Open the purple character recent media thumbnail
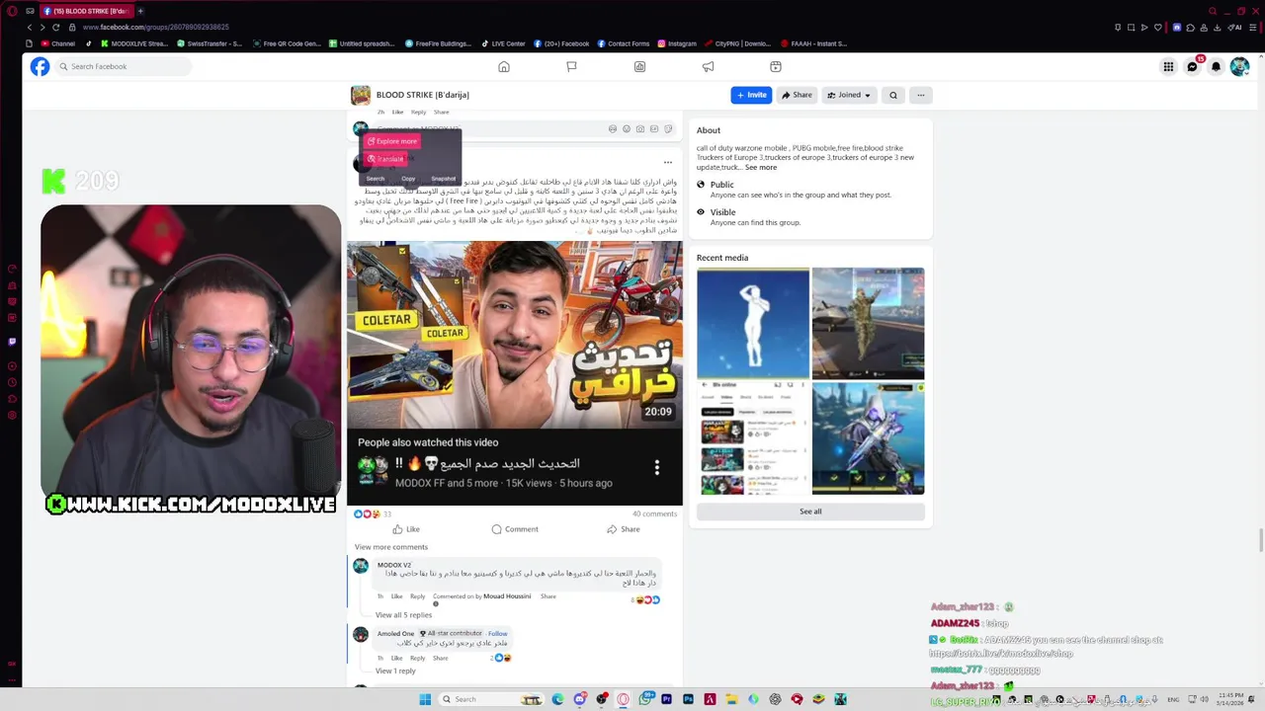Screen dimensions: 1265x711 [868, 438]
